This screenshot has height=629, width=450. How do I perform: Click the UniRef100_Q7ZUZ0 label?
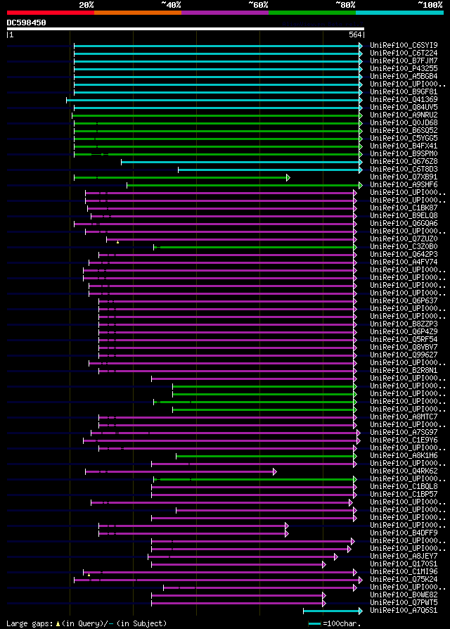click(404, 239)
